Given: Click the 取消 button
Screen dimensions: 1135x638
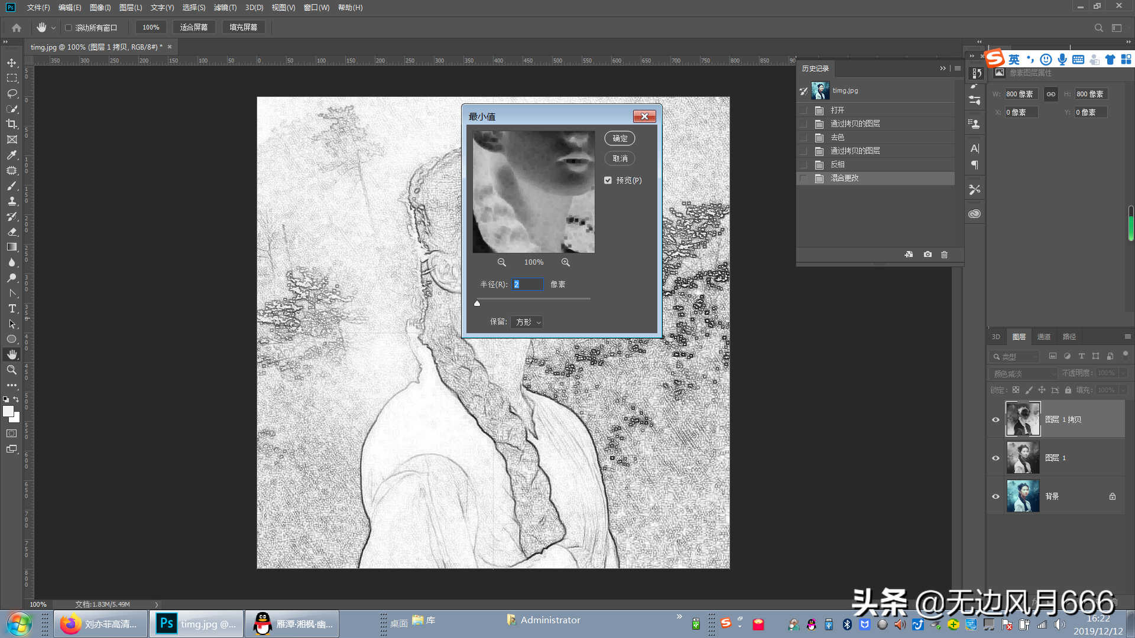Looking at the screenshot, I should click(x=620, y=158).
